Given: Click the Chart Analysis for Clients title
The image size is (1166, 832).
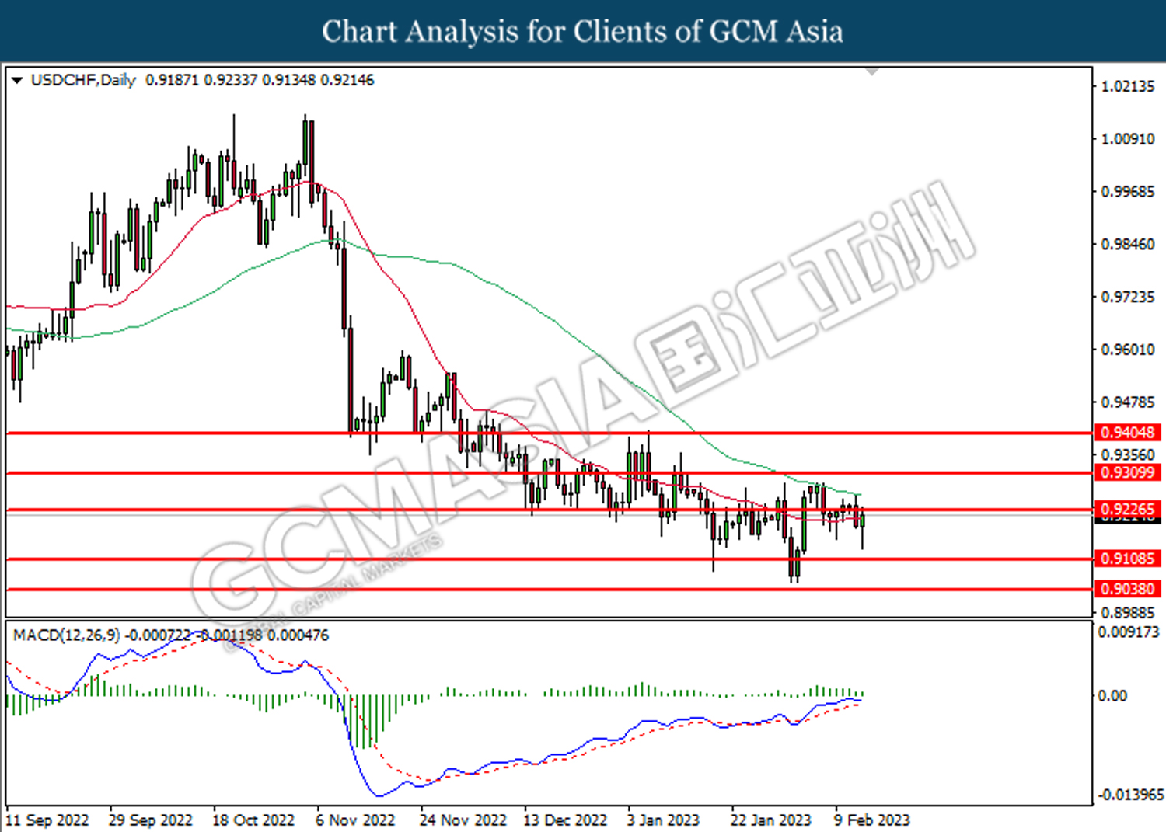Looking at the screenshot, I should tap(583, 31).
